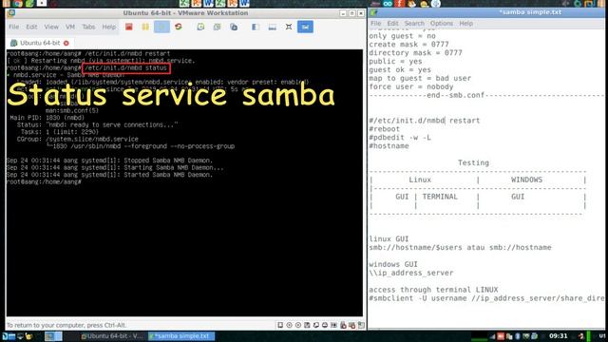Image resolution: width=608 pixels, height=342 pixels.
Task: Click '#/etc/init.d/nmbd restart' line in editor
Action: pyautogui.click(x=425, y=121)
